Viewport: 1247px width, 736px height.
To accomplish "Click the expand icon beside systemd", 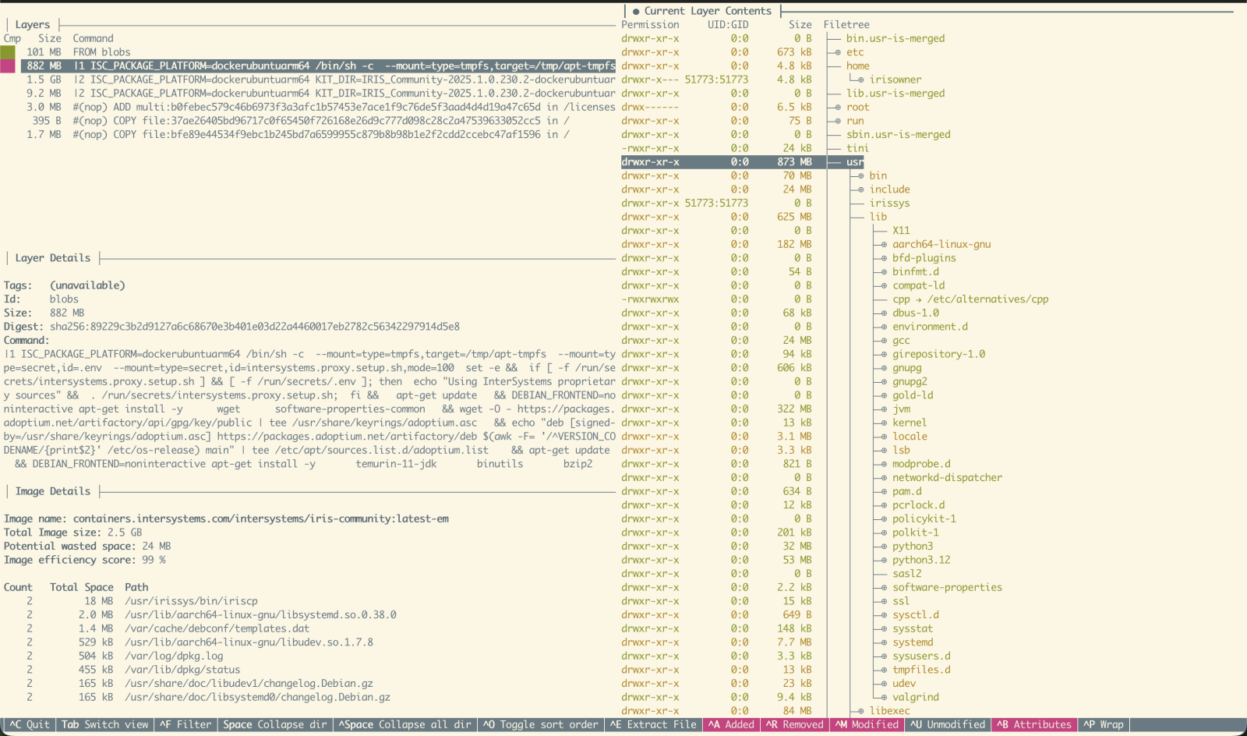I will click(x=884, y=642).
